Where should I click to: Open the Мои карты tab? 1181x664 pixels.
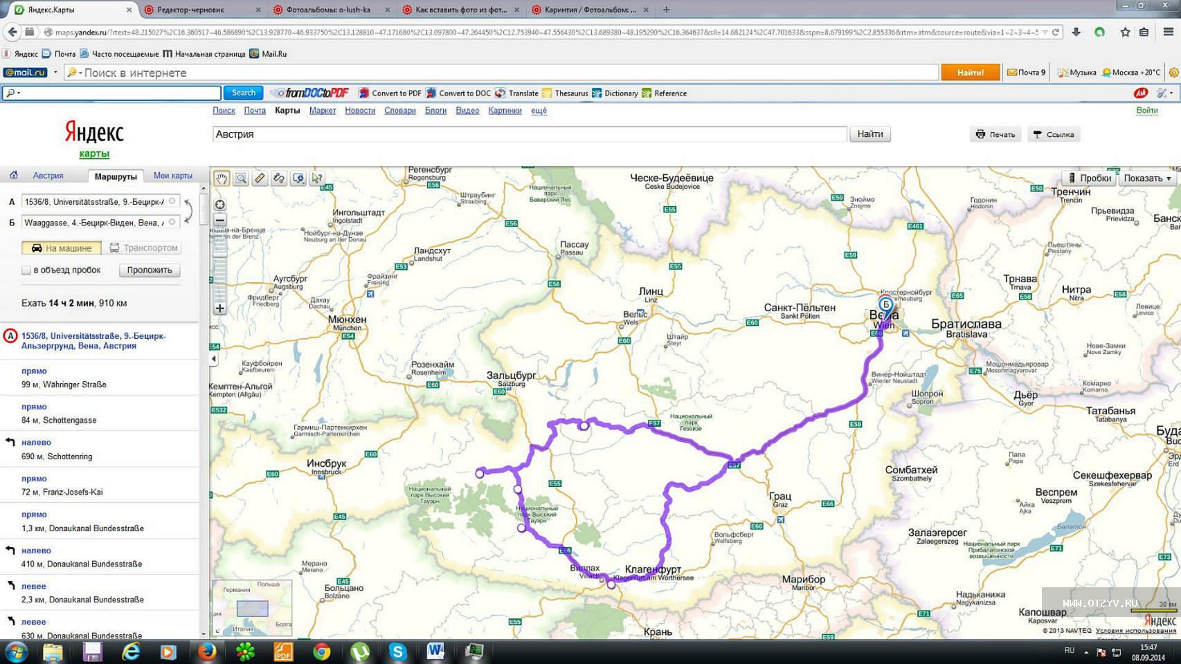click(173, 176)
